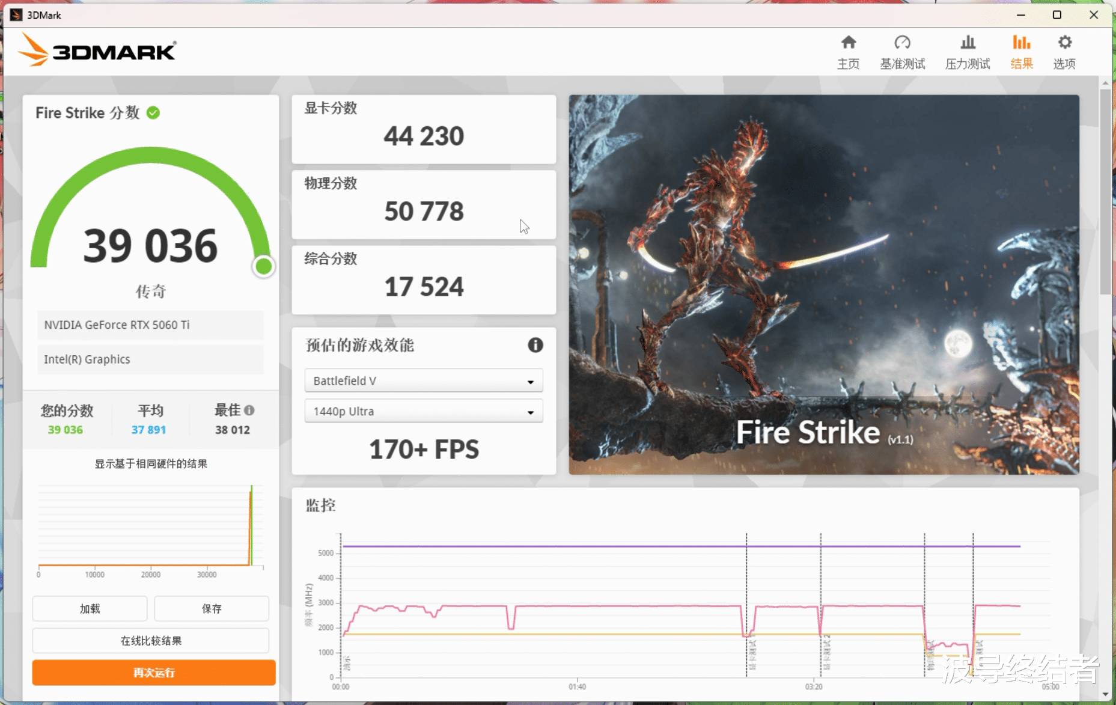Click the 平均 score value 37 891

tap(148, 430)
